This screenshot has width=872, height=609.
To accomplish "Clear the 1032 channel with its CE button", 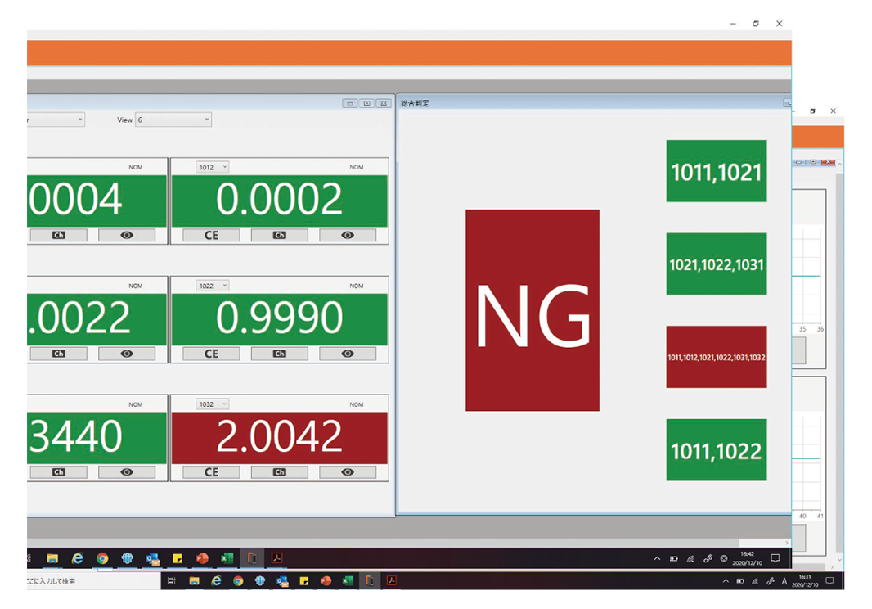I will pos(211,472).
